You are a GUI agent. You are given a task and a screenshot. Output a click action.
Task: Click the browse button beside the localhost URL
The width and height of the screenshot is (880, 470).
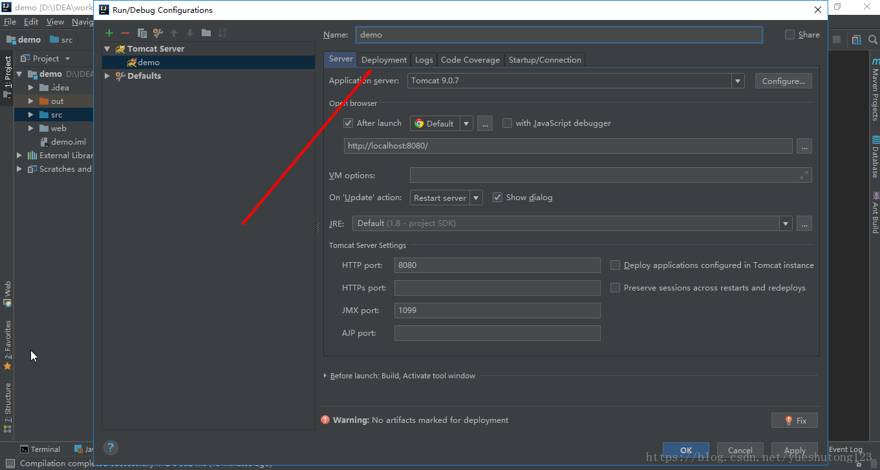[804, 146]
